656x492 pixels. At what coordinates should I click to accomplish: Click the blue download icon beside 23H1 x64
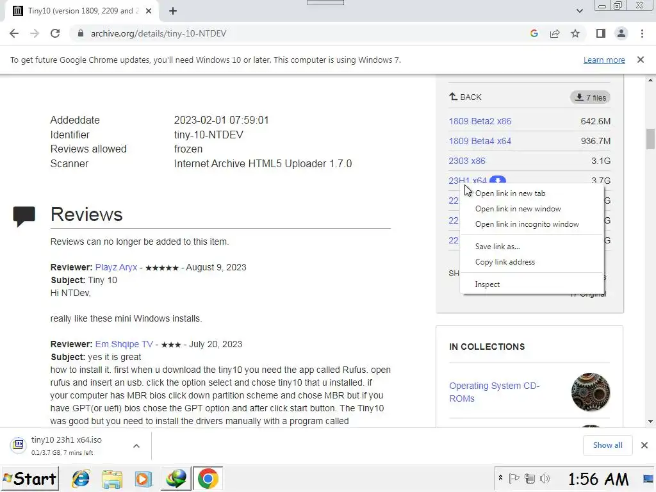pos(497,180)
